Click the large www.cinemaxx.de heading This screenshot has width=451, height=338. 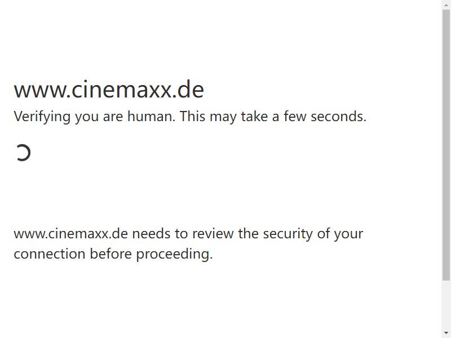[x=109, y=90]
